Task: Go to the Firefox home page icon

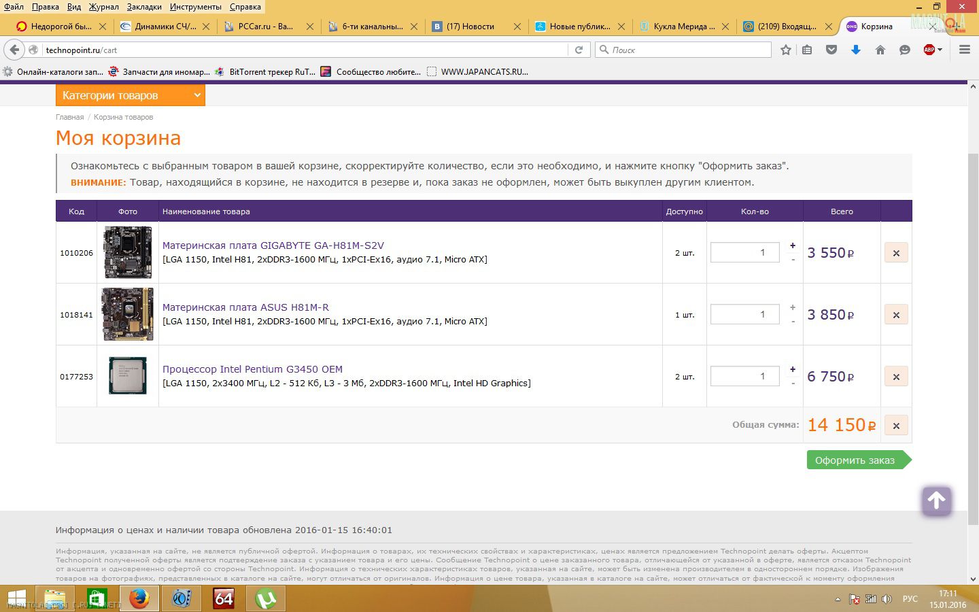Action: coord(880,50)
